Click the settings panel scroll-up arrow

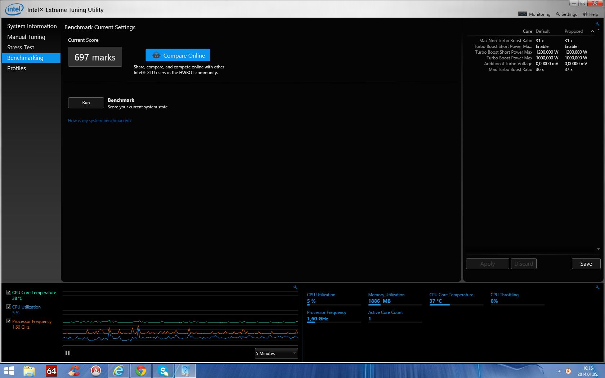pos(599,30)
